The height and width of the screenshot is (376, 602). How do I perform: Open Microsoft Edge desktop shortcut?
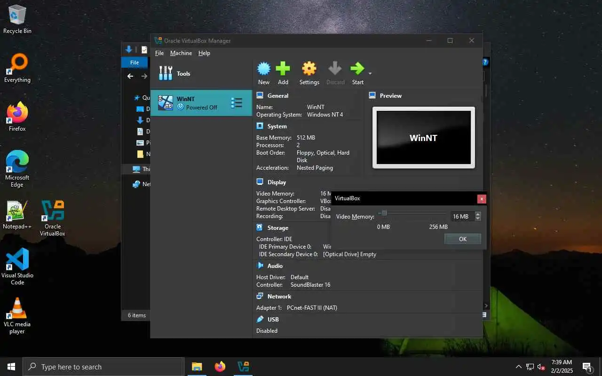[x=17, y=169]
